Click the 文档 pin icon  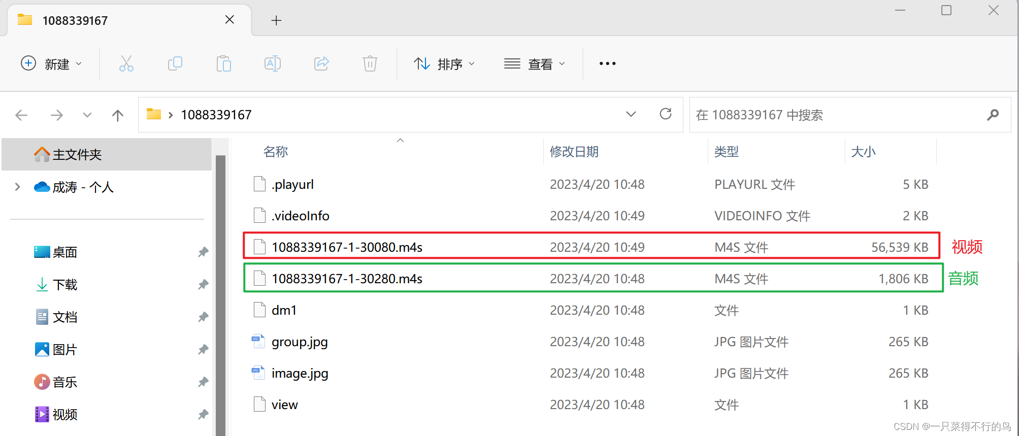[x=203, y=317]
